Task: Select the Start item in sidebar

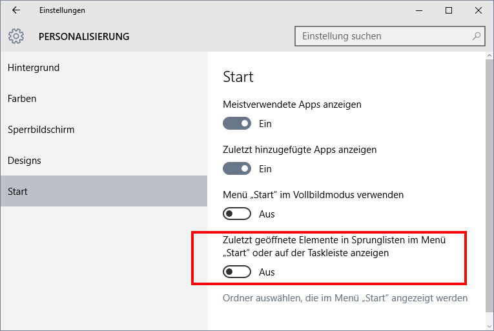Action: click(x=17, y=192)
